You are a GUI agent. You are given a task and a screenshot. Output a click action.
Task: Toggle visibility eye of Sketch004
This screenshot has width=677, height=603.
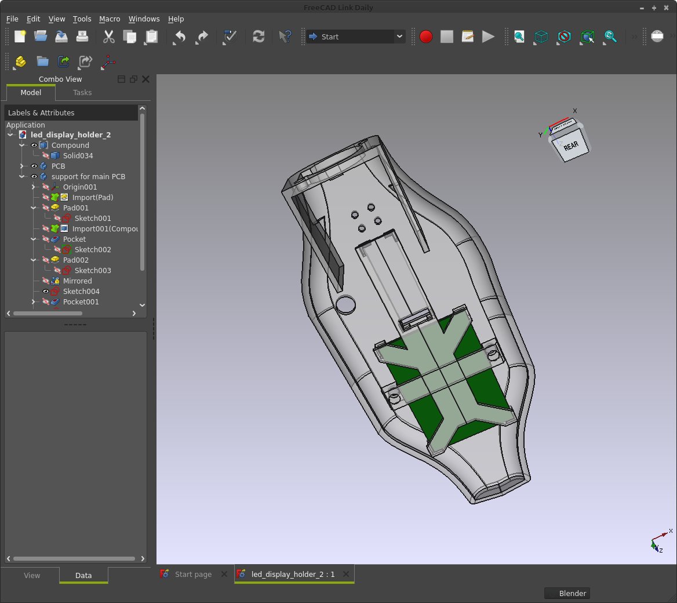click(x=45, y=291)
